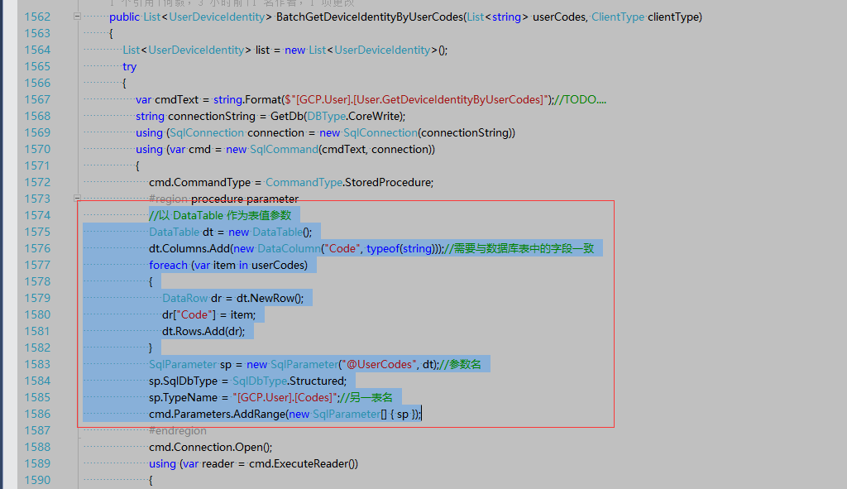Click line number 1586 in the gutter

pos(37,414)
